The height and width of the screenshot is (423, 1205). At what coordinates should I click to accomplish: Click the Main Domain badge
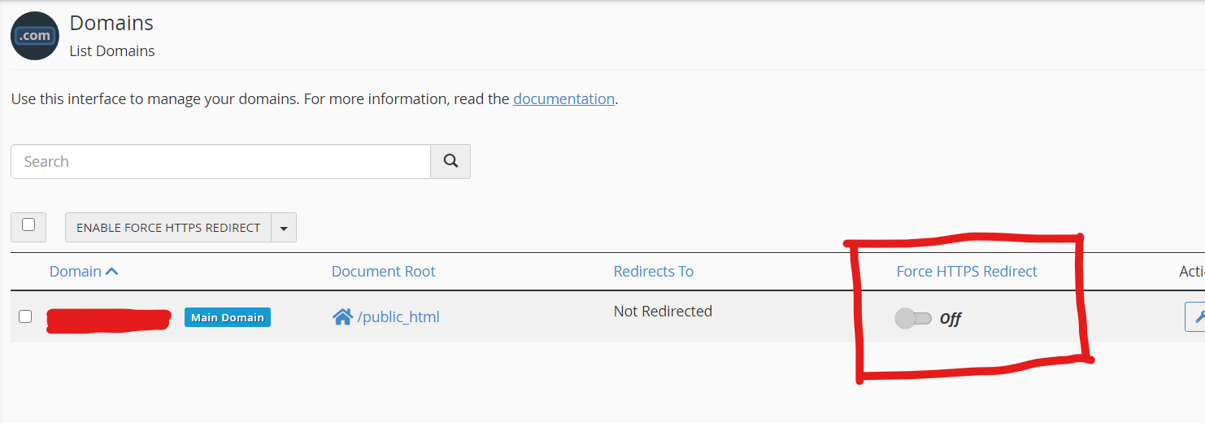click(228, 317)
